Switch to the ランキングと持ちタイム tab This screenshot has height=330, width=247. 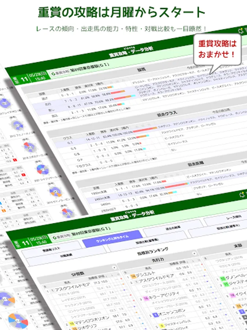point(112,239)
